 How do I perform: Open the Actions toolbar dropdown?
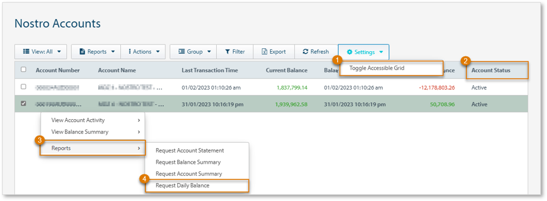(x=143, y=52)
